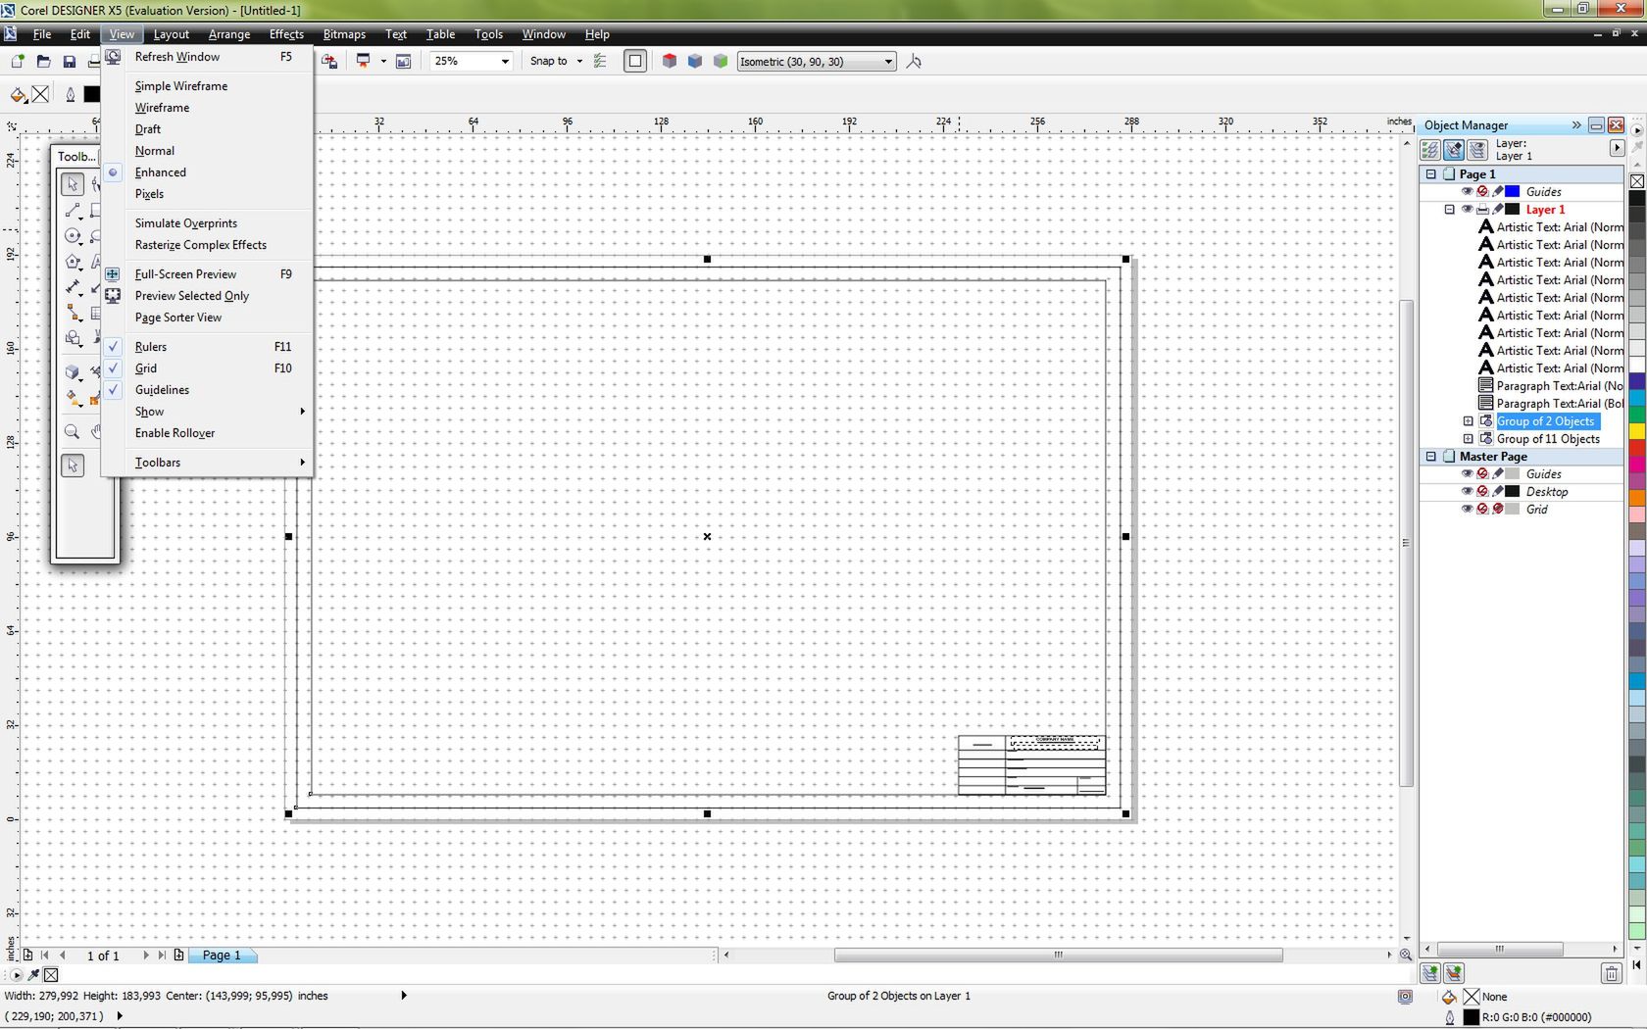Toggle eye visibility for Desktop layer

(1467, 492)
